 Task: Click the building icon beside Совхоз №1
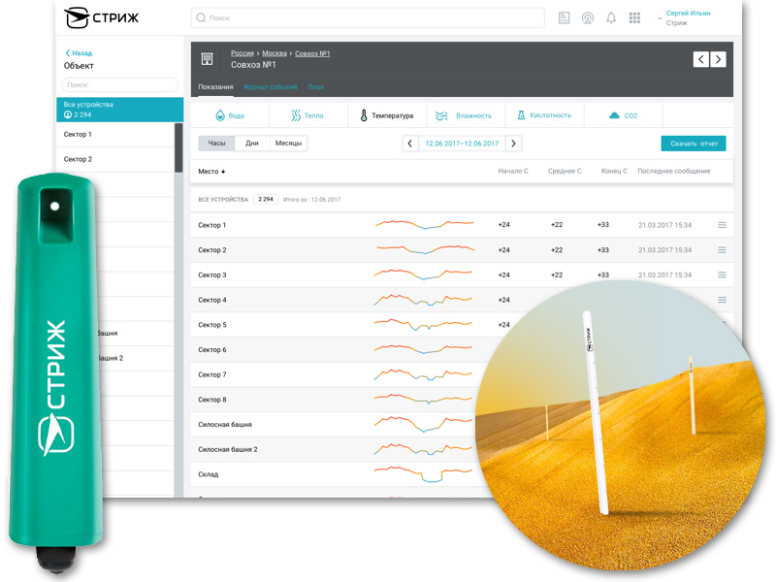point(207,59)
